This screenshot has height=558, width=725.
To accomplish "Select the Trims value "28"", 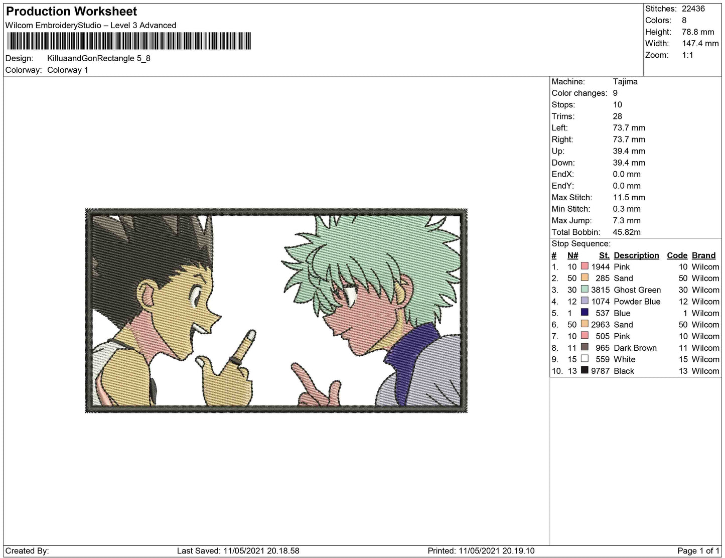I will (618, 116).
